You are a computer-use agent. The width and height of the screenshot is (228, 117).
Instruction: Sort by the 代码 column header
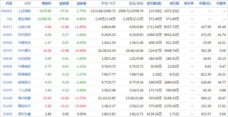point(9,3)
